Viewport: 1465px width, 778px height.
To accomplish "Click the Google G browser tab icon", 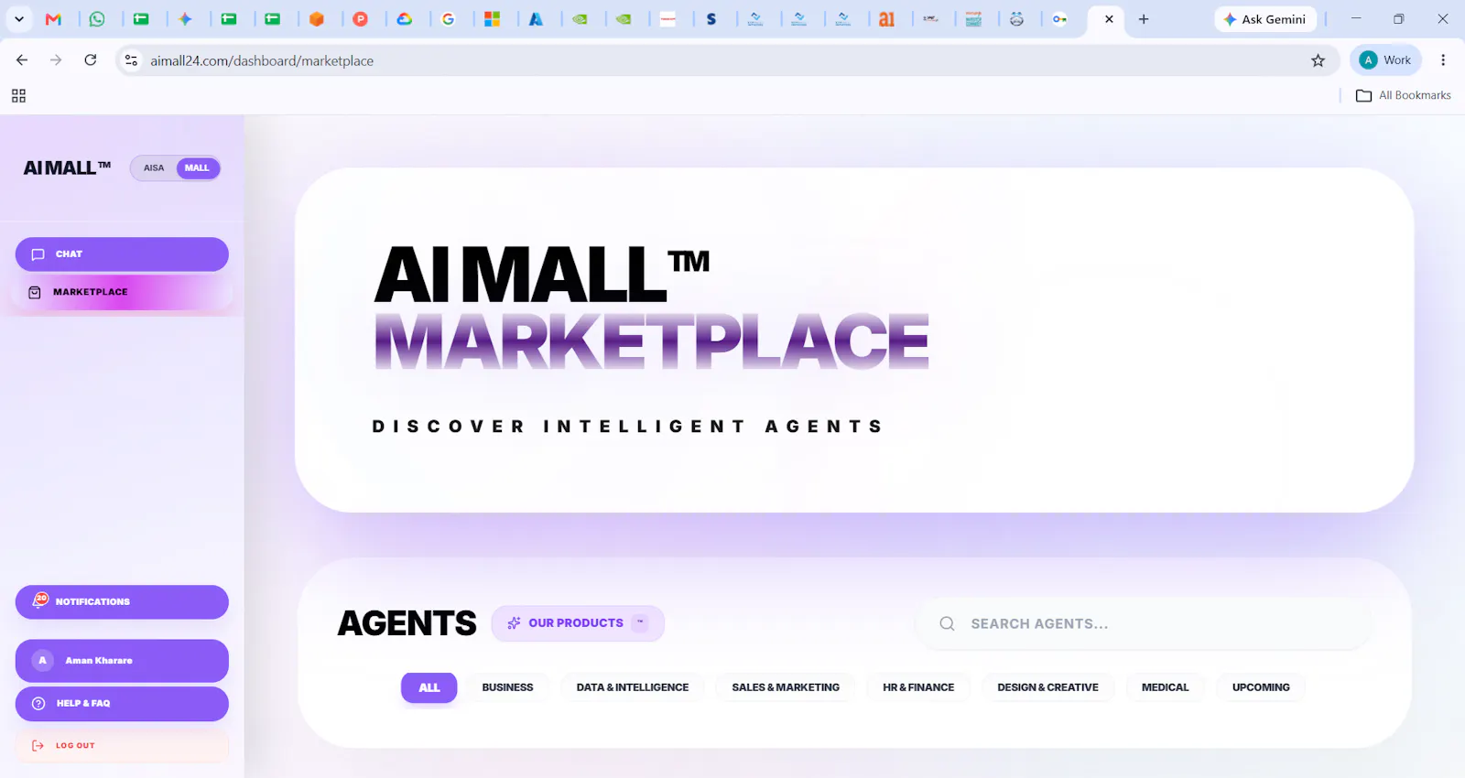I will tap(449, 19).
